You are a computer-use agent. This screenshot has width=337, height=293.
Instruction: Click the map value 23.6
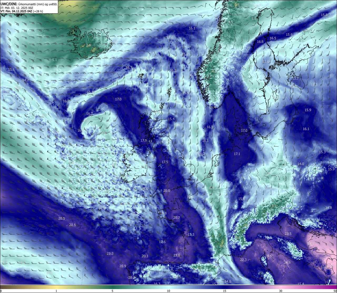(177, 255)
